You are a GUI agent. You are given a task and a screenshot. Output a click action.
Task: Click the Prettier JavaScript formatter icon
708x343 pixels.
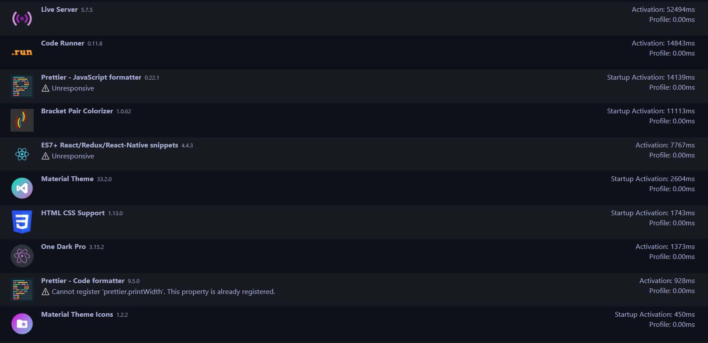click(22, 86)
